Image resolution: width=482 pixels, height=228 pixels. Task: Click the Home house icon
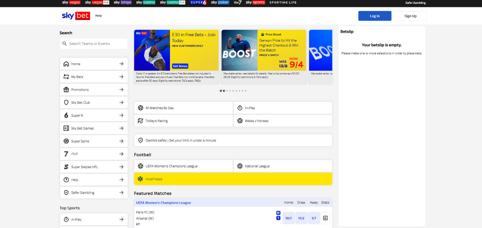(66, 64)
